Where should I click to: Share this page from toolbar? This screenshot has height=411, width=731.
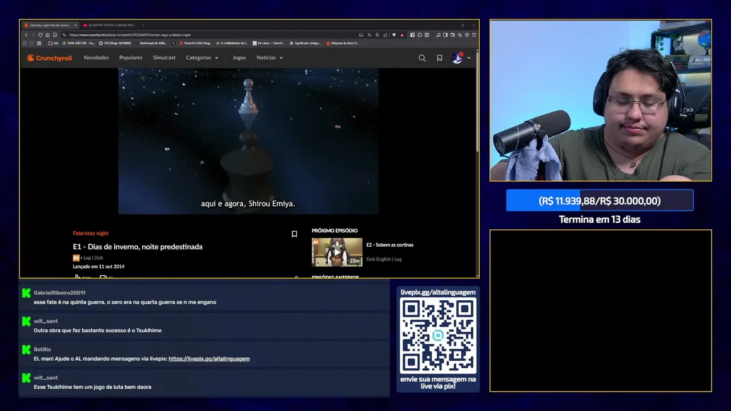385,35
